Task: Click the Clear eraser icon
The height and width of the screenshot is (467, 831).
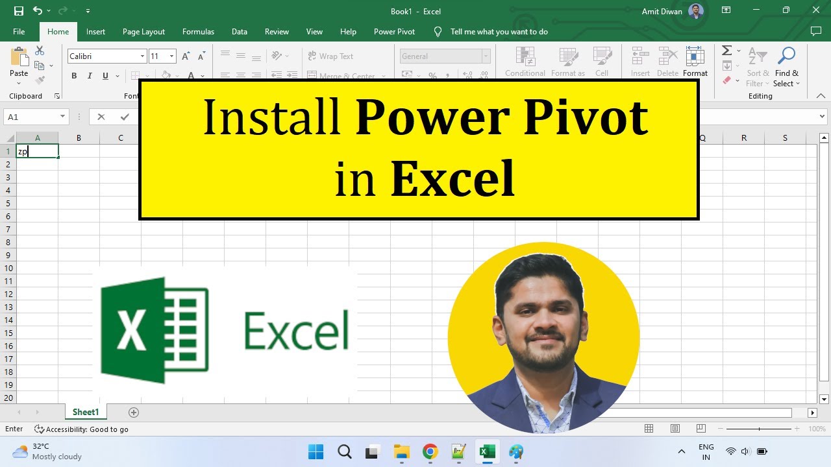Action: point(727,80)
